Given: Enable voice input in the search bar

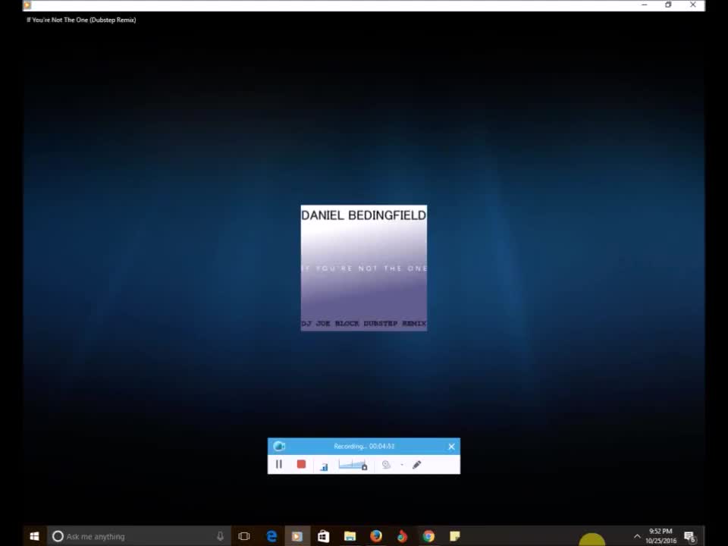Looking at the screenshot, I should (220, 536).
